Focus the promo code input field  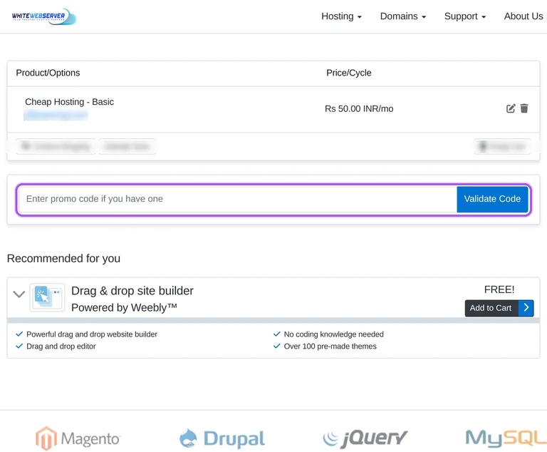coord(238,199)
